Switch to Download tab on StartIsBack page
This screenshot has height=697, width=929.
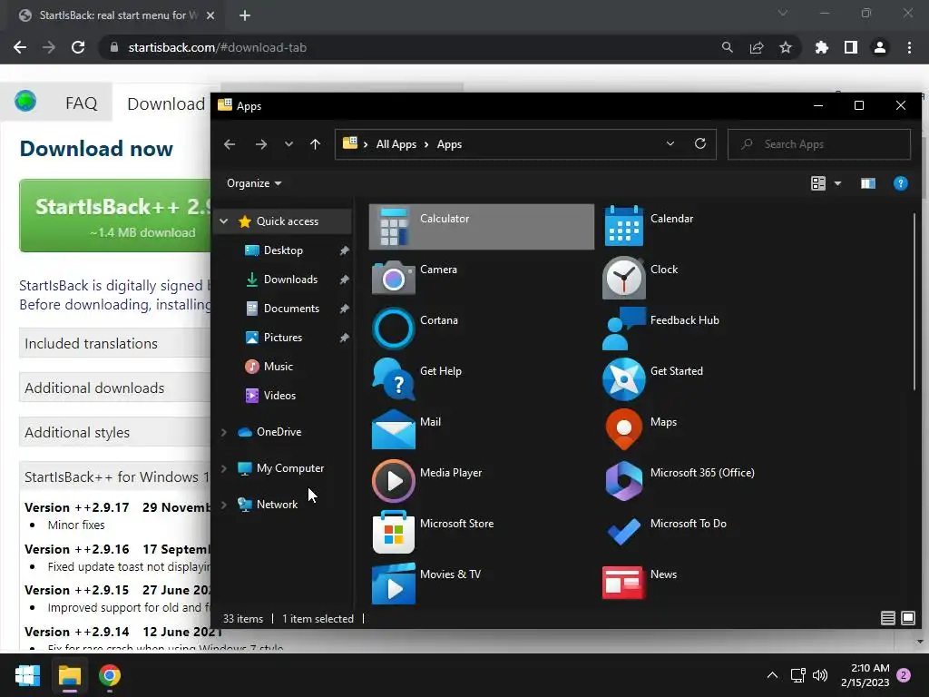pos(166,103)
